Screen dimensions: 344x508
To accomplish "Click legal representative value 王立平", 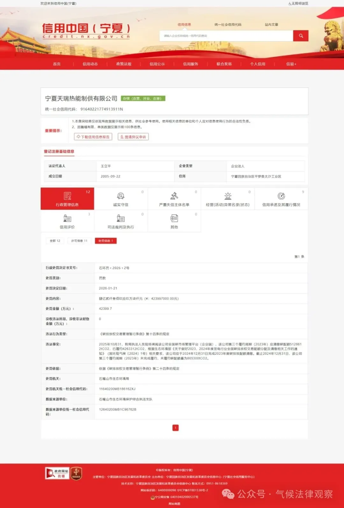I will coord(106,166).
